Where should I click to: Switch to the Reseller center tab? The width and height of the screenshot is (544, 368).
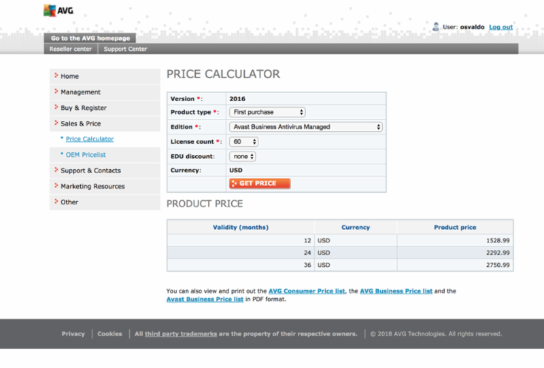pos(71,49)
